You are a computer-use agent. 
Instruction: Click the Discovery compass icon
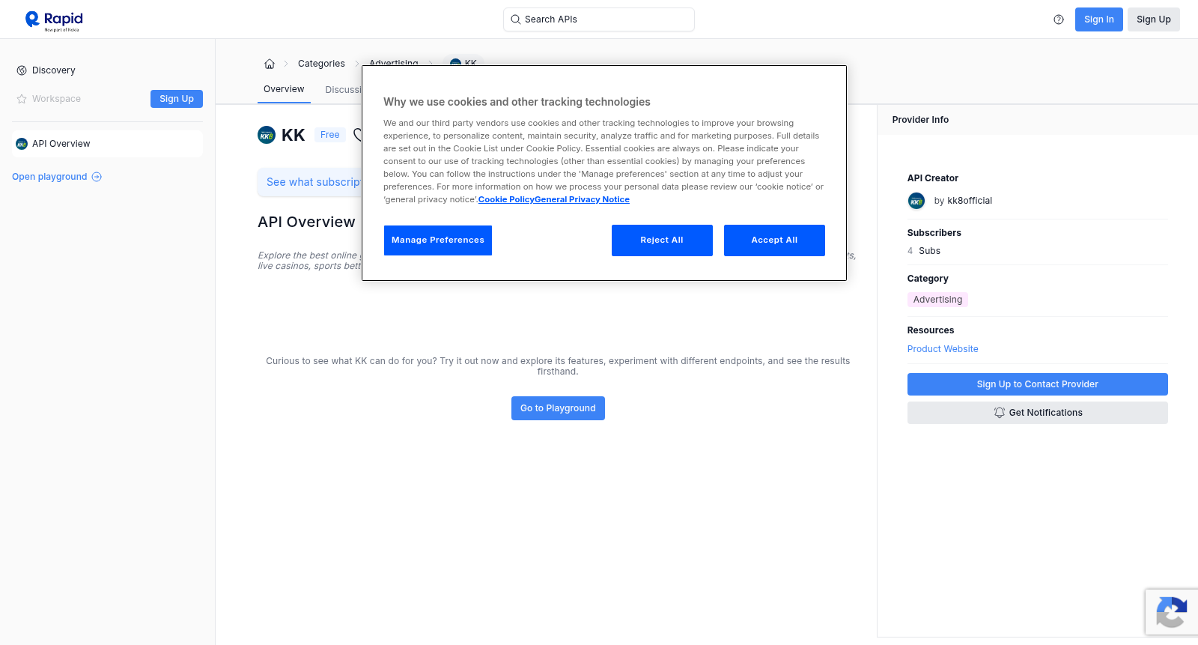click(22, 70)
